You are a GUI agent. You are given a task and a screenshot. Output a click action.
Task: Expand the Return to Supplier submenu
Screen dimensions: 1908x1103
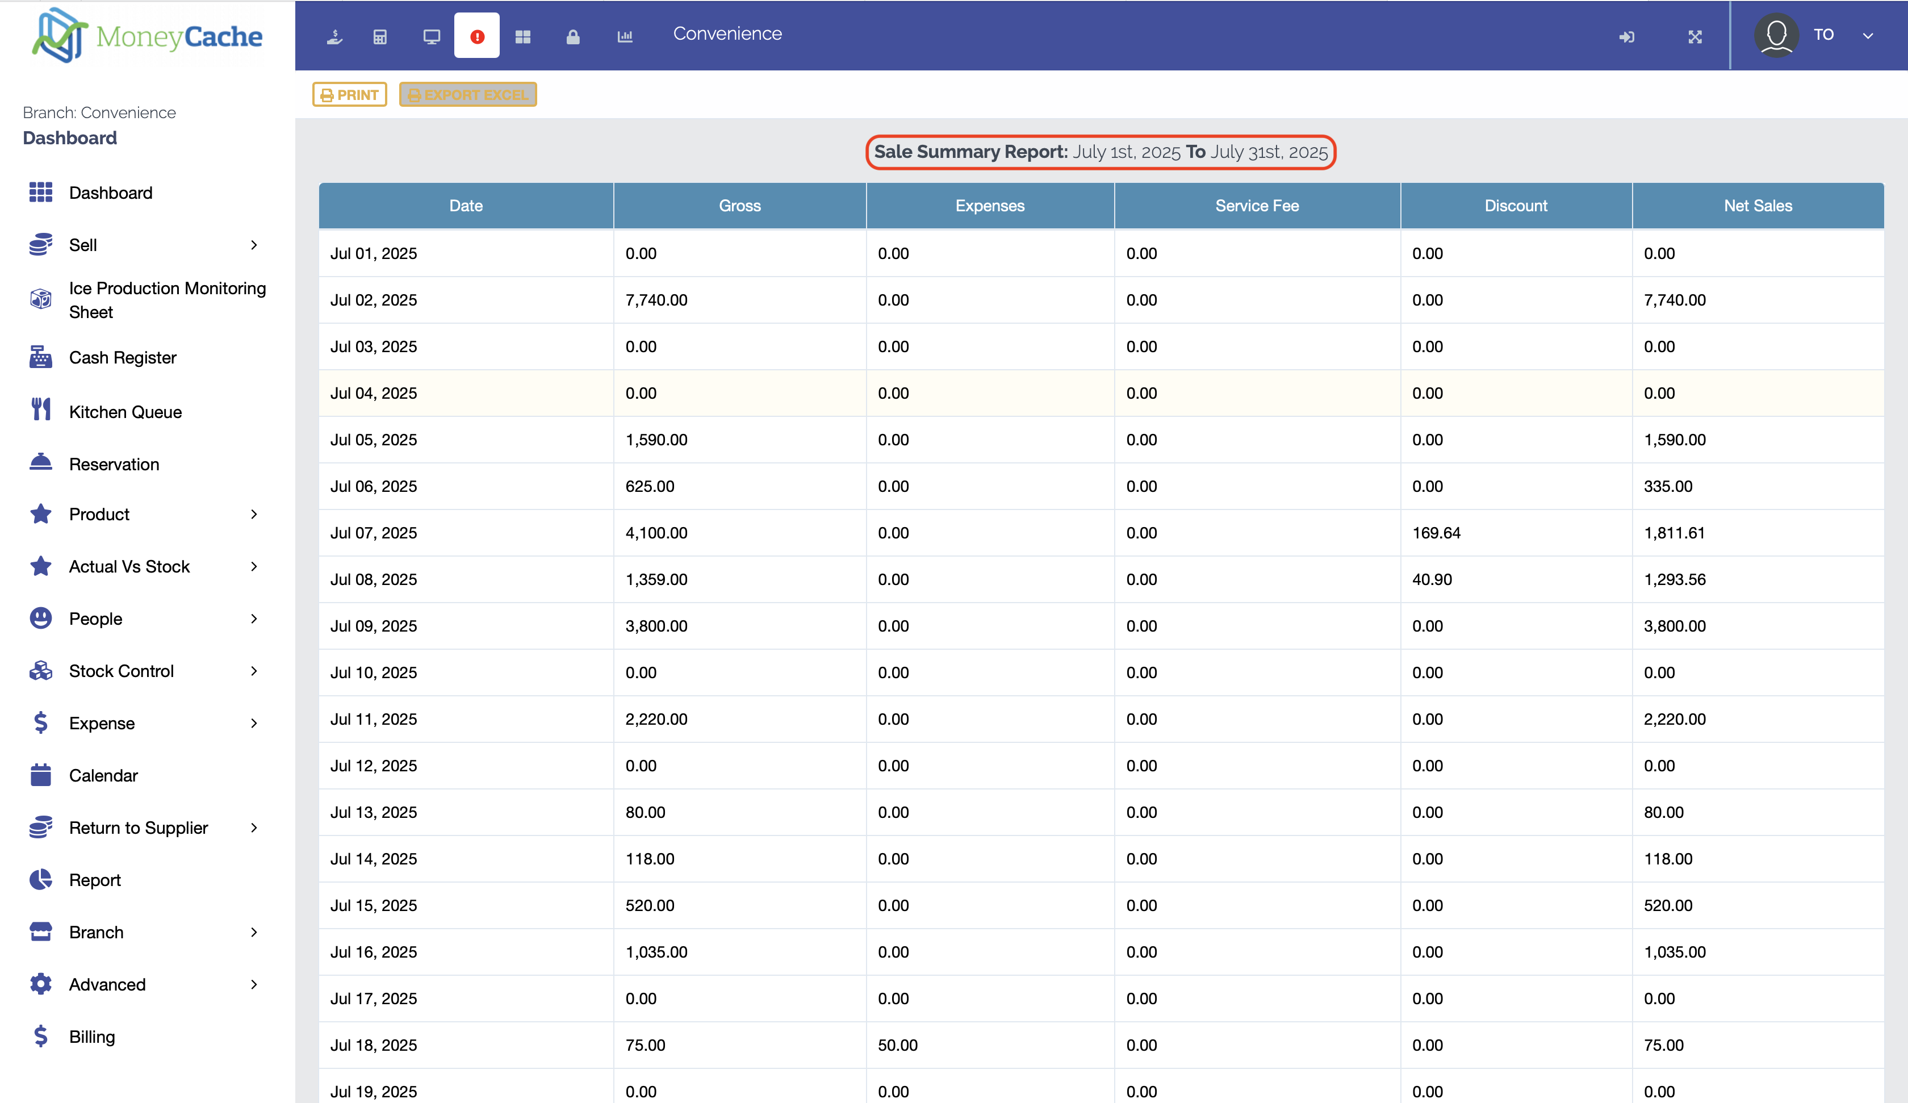(254, 828)
